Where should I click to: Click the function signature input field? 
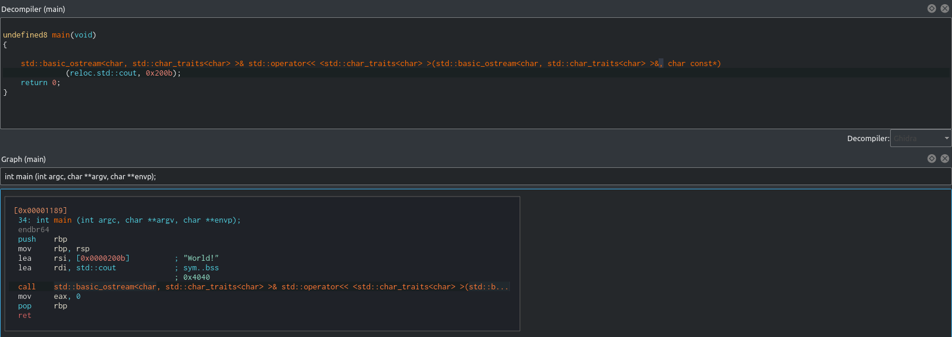475,176
